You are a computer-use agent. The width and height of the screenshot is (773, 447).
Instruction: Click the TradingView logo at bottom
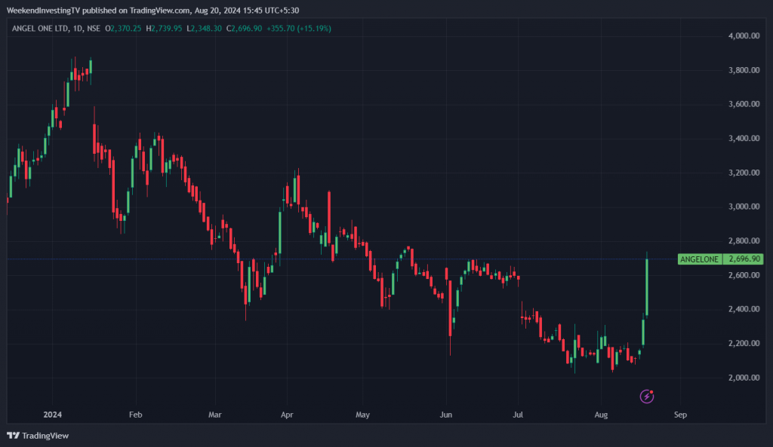point(38,436)
